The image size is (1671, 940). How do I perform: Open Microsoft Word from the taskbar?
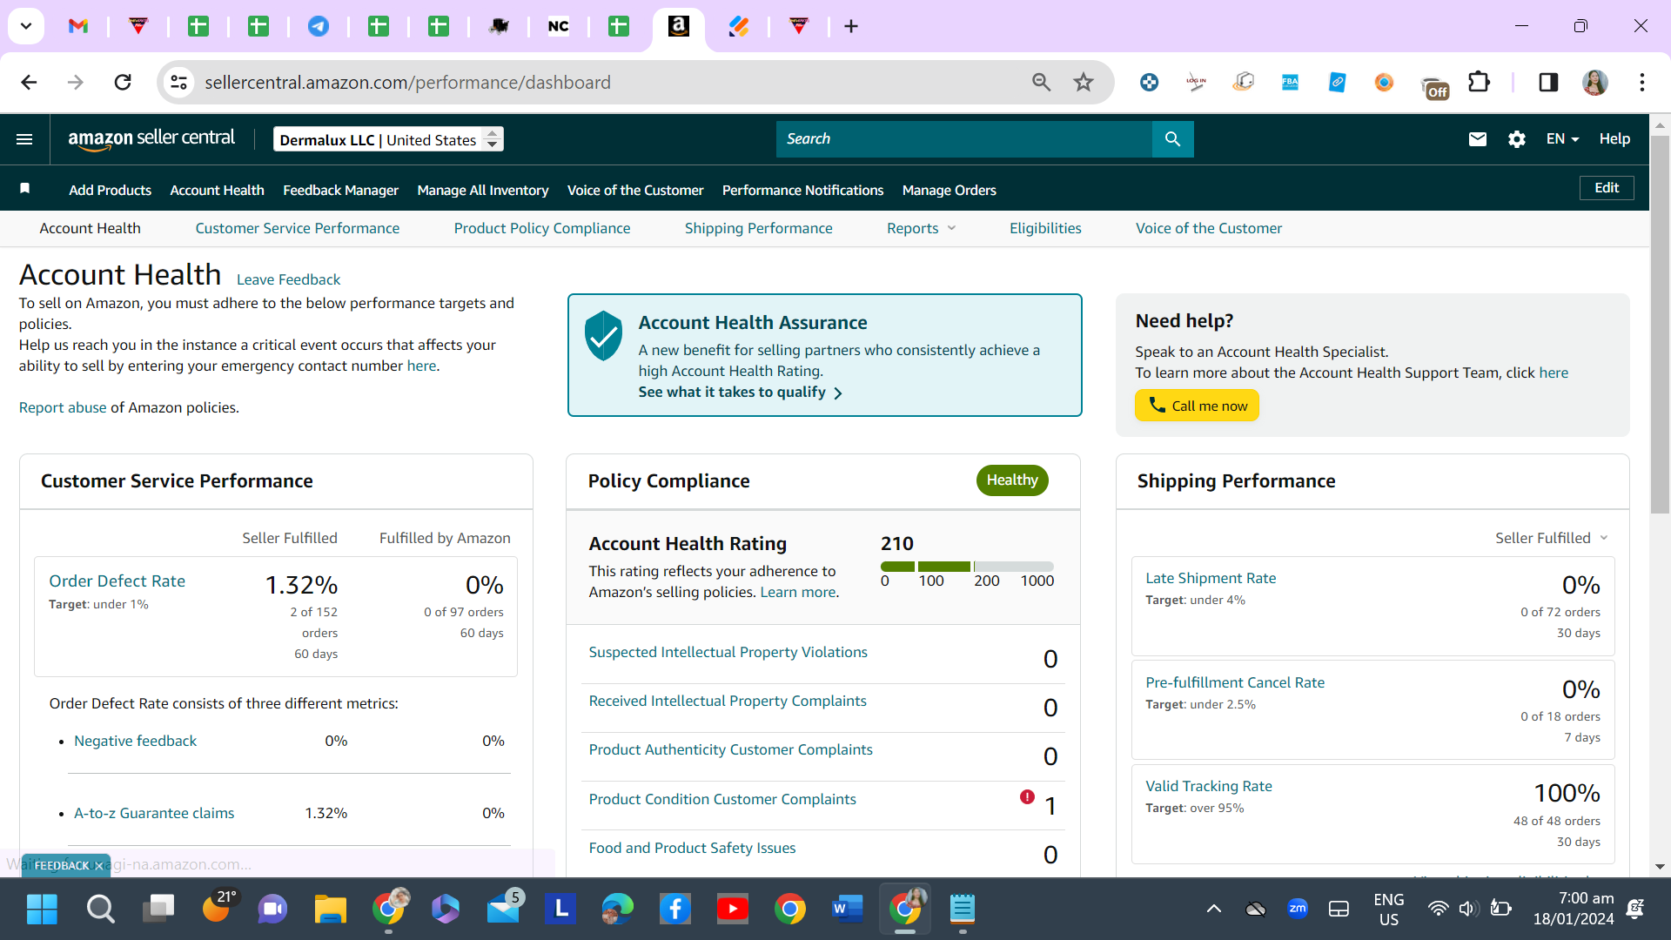click(x=848, y=910)
